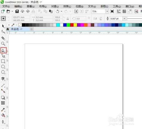Go to the Welcome home screen icon
The image size is (142, 129).
(x=8, y=29)
